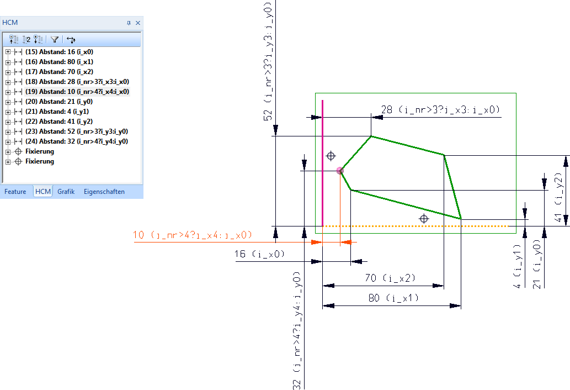Open the HCM filter funnel
570x390 pixels.
55,39
